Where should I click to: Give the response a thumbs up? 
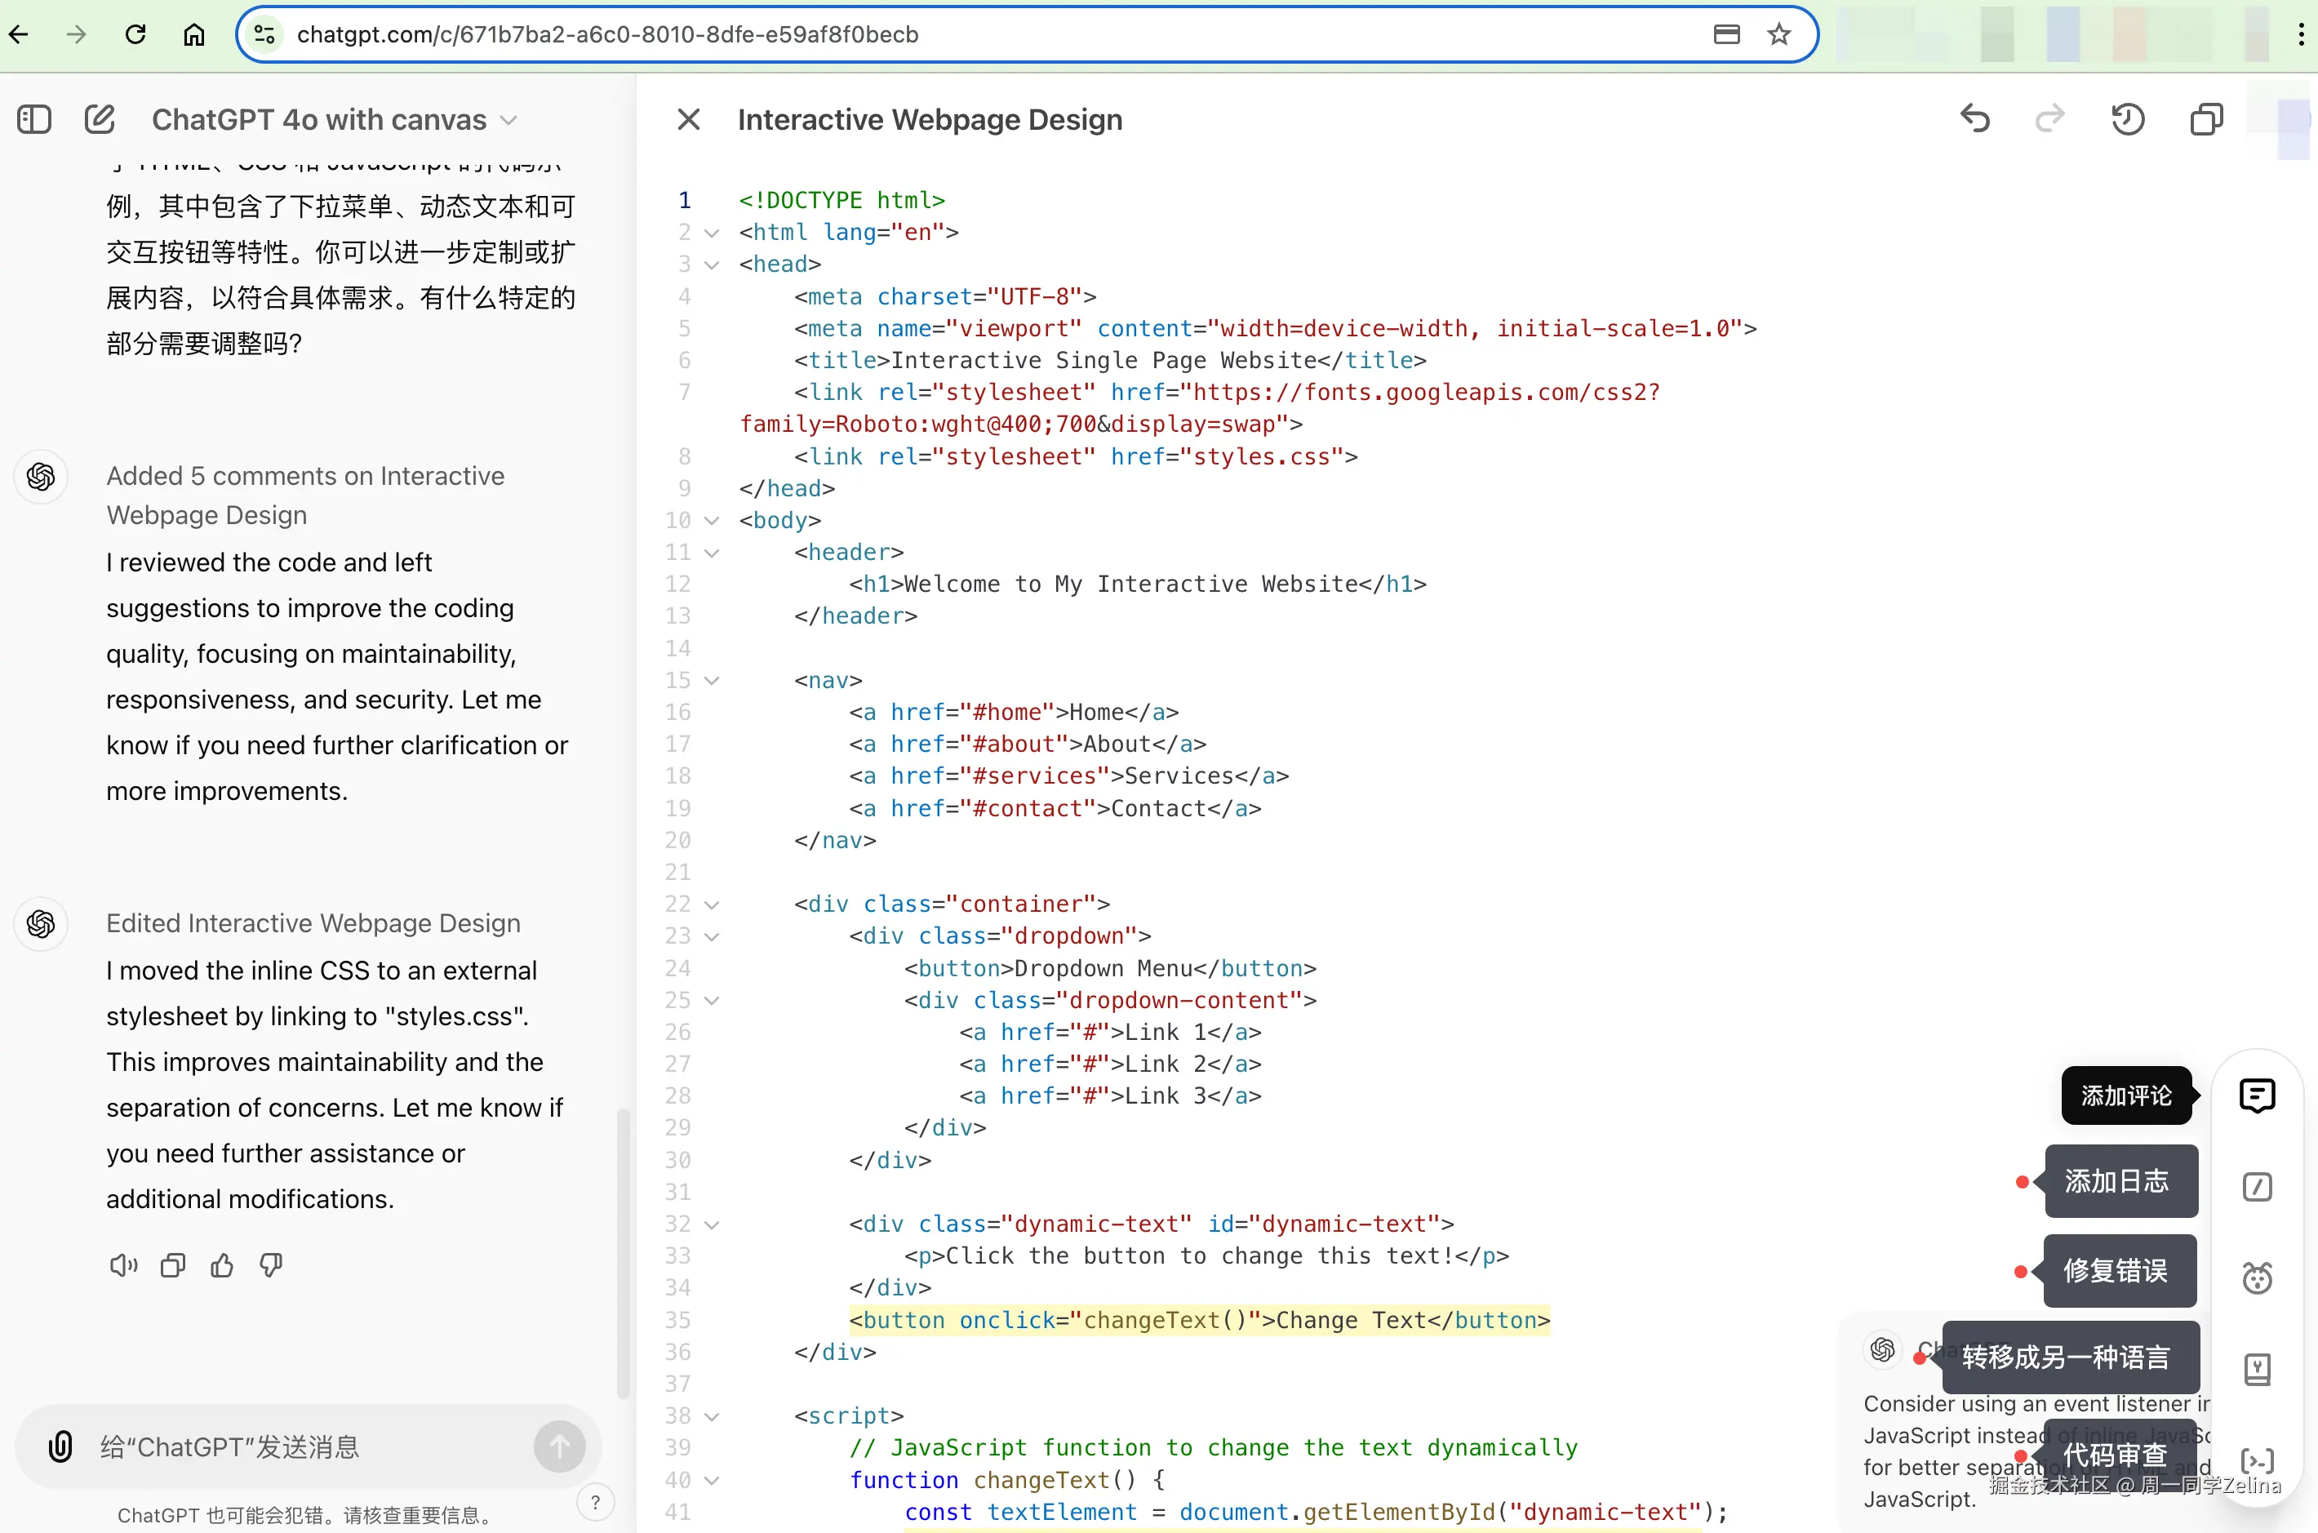[222, 1266]
